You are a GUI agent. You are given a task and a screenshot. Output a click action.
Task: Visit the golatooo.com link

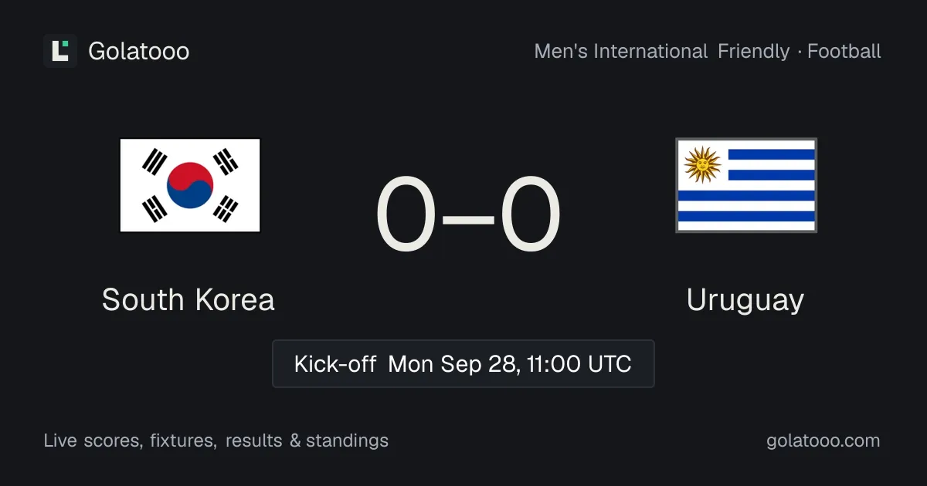823,440
